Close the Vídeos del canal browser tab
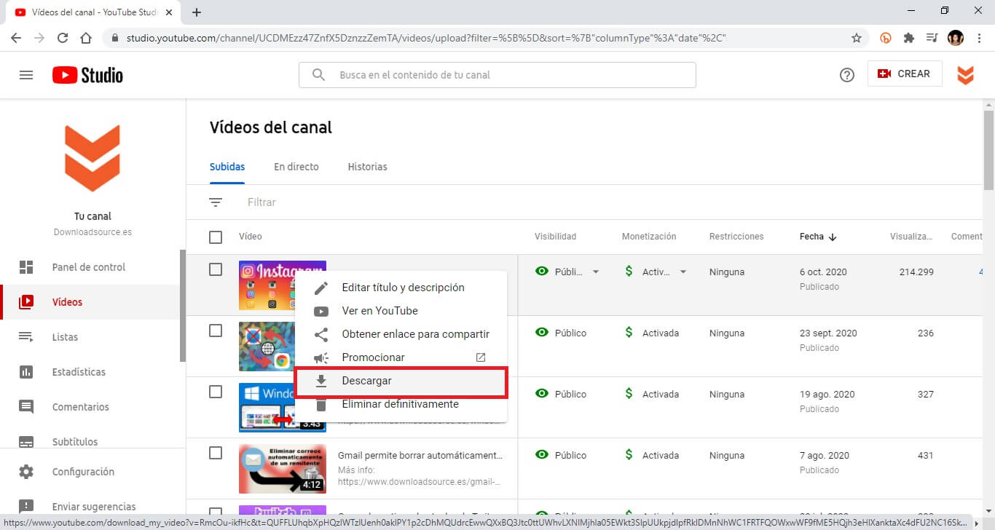This screenshot has width=995, height=530. (x=168, y=12)
